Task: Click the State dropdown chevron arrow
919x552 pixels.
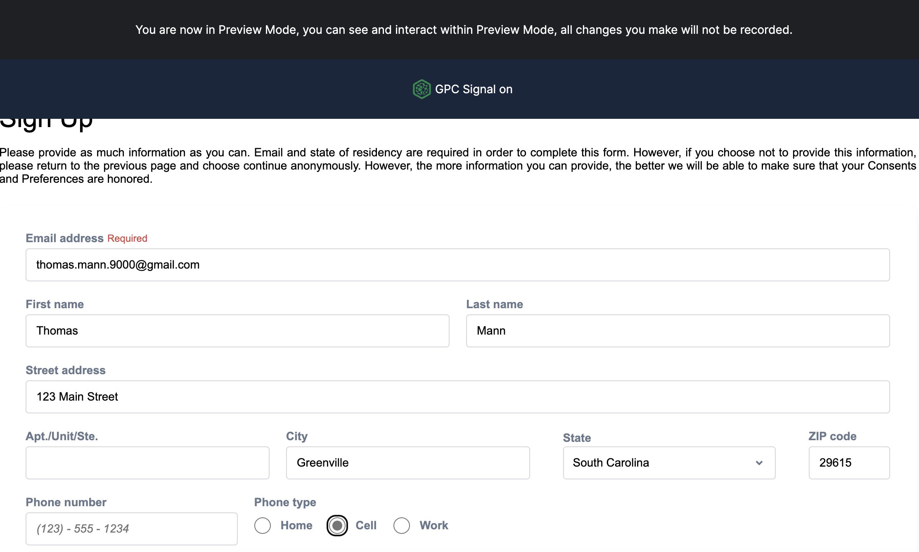Action: 759,463
